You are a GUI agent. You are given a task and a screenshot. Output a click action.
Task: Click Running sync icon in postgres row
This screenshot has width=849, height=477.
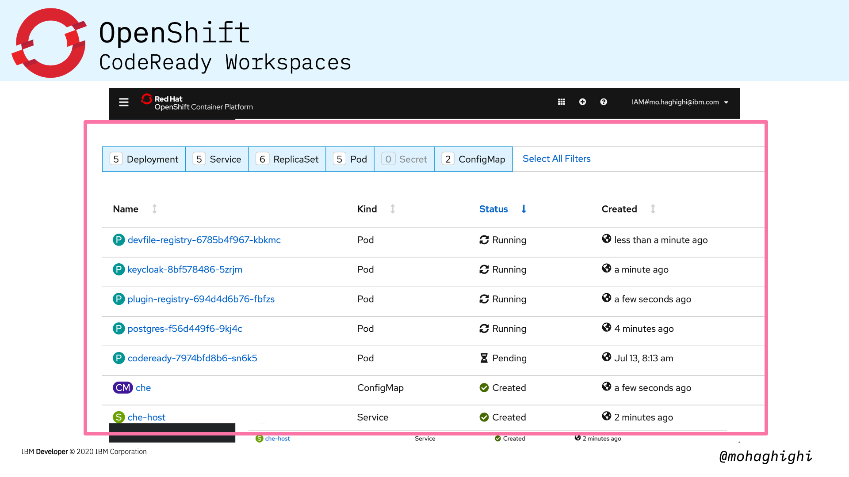coord(484,329)
